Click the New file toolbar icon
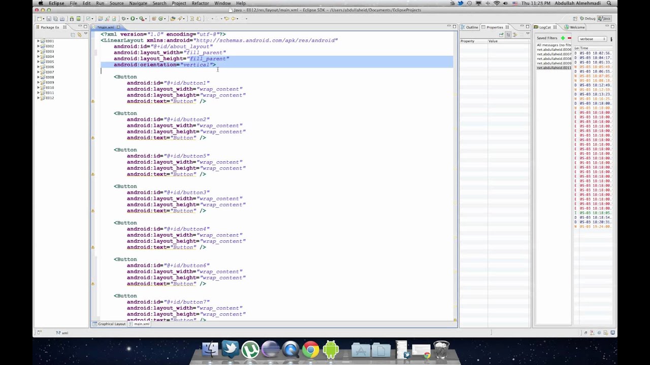The height and width of the screenshot is (365, 650). tap(39, 19)
